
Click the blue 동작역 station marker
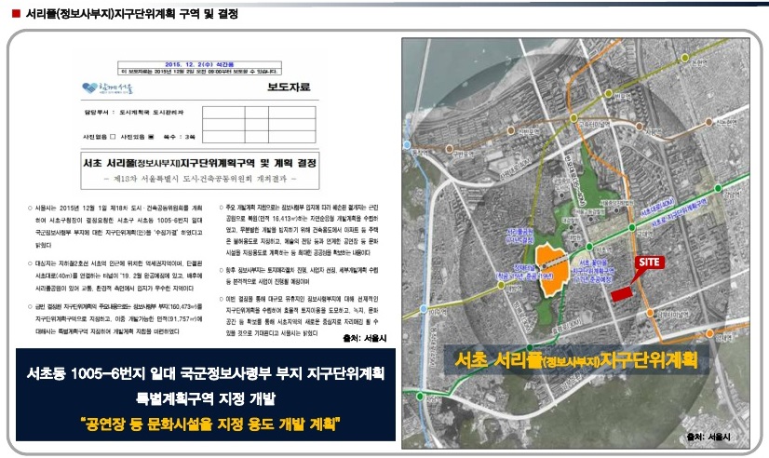tap(407, 145)
